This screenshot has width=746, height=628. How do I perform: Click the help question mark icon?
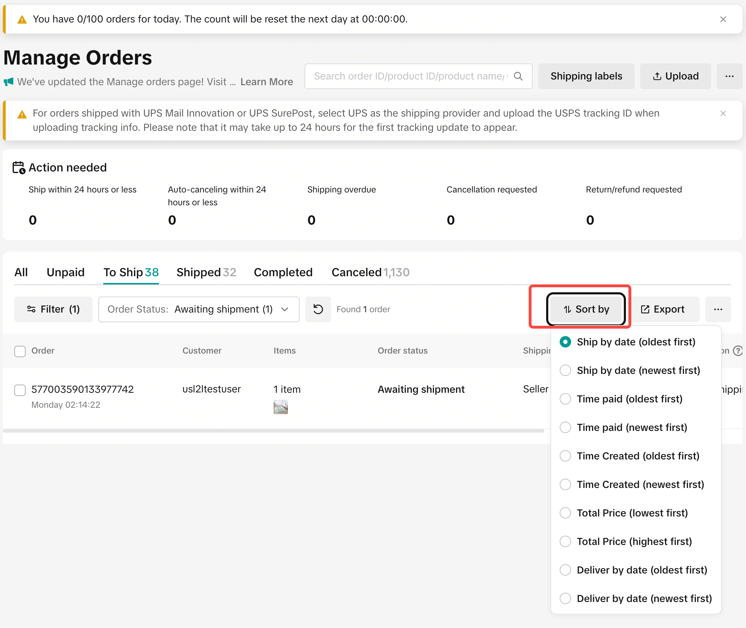[737, 351]
